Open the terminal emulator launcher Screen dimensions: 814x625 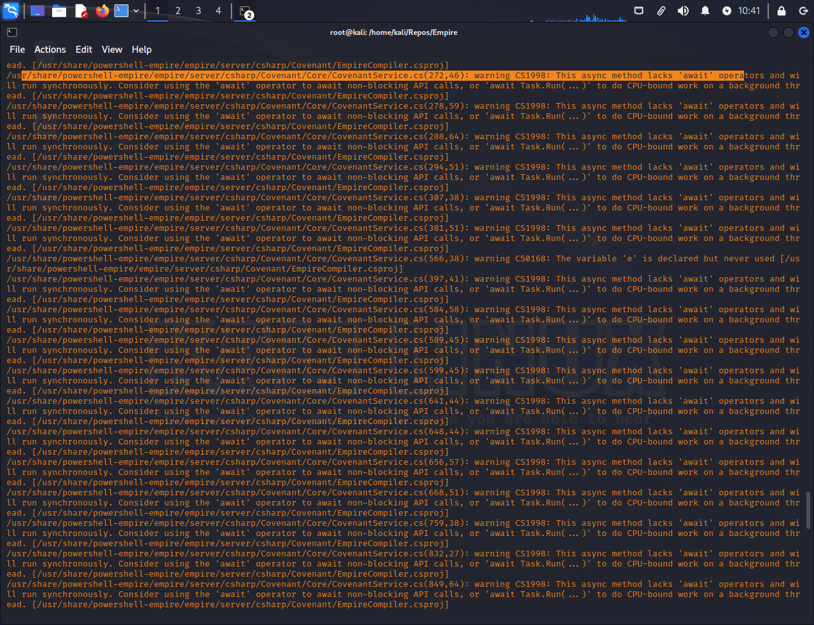tap(121, 11)
